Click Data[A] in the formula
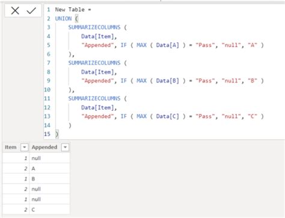The image size is (285, 218). (x=168, y=45)
